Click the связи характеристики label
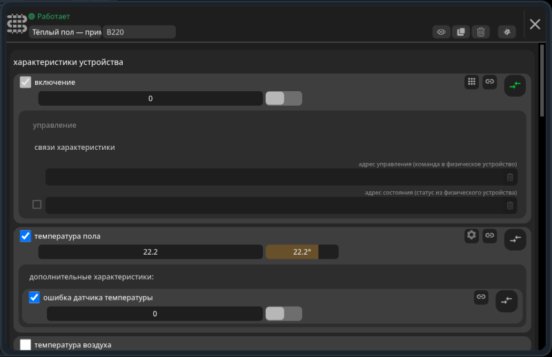Viewport: 552px width, 357px height. point(75,147)
